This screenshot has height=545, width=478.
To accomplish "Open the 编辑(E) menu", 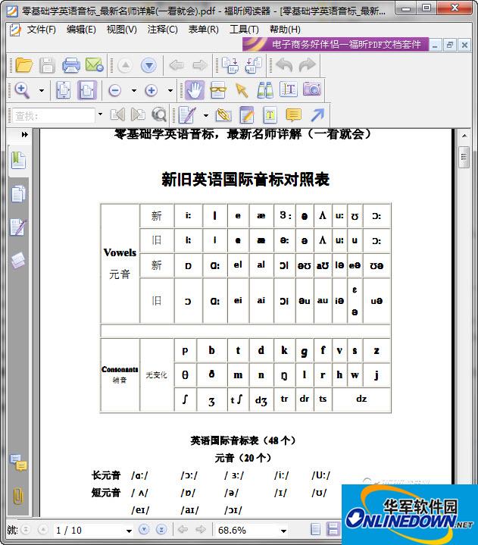I will 81,30.
